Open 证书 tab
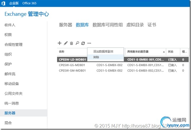Viewport: 191px width, 130px height. [x=152, y=25]
